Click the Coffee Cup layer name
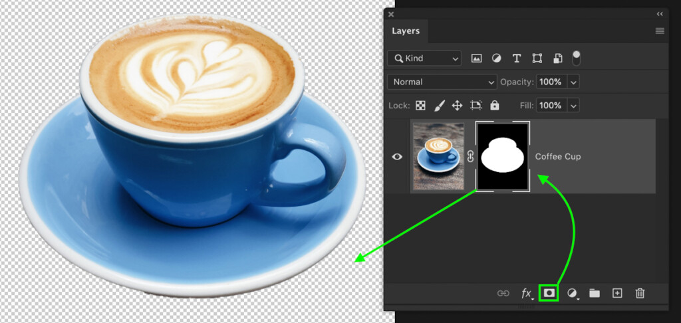 [558, 157]
